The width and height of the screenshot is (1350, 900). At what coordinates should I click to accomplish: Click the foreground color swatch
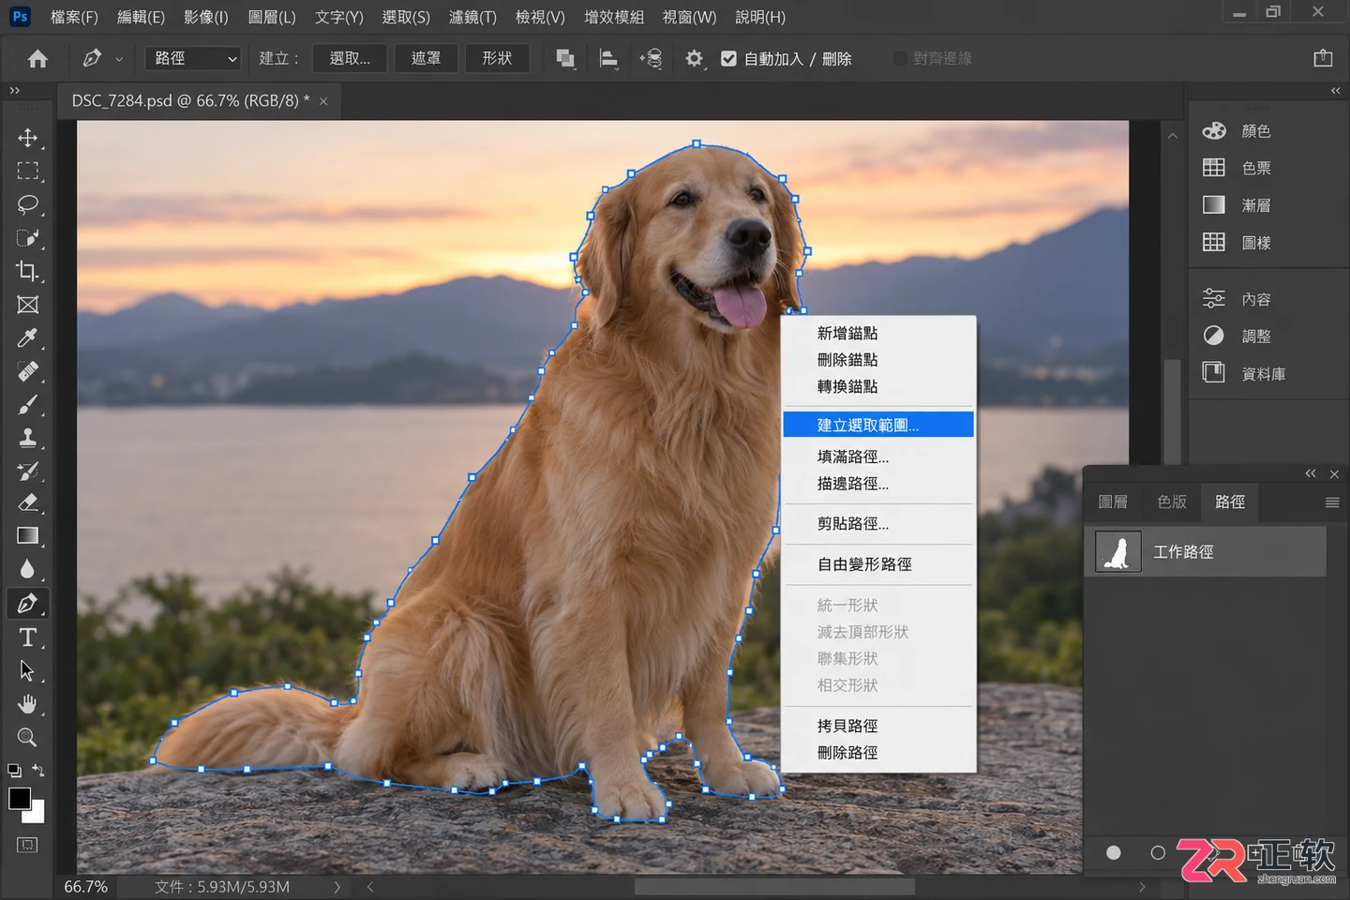coord(19,798)
